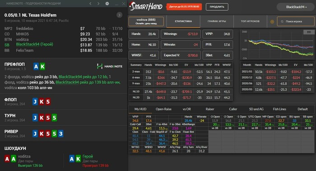Open the ГРАФИК ИГРЫ tab
Image resolution: width=316 pixels, height=171 pixels.
click(217, 21)
